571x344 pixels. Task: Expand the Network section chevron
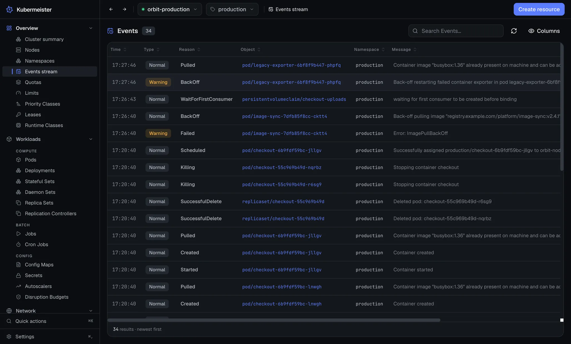[x=91, y=311]
